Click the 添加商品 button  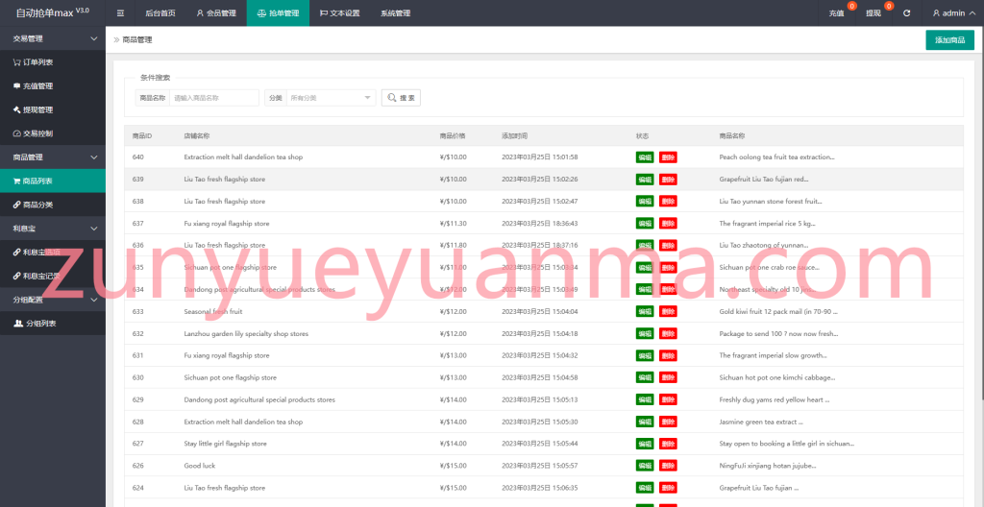[949, 39]
